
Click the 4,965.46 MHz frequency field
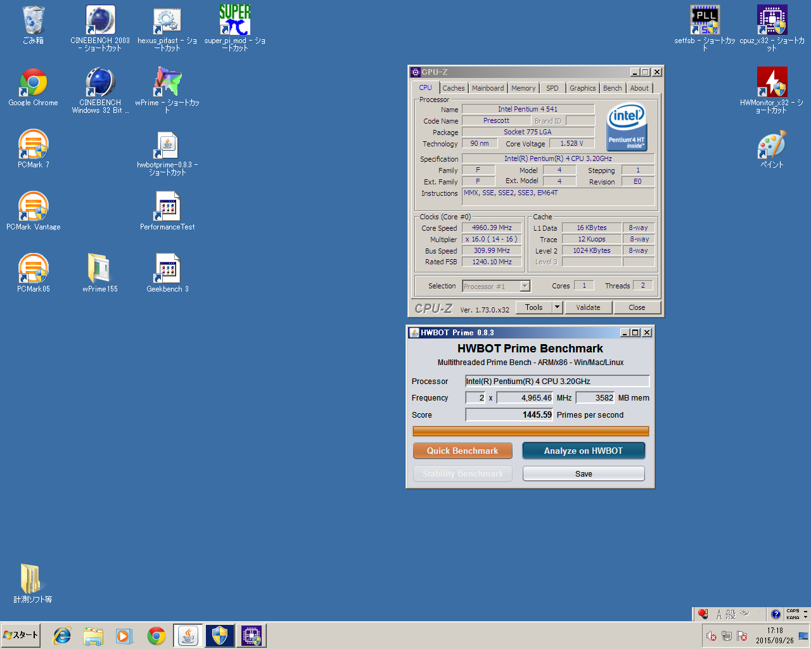point(525,397)
